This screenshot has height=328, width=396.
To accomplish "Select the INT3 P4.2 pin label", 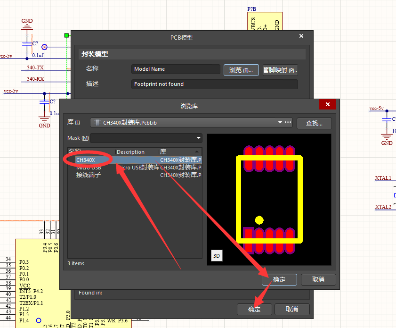I will pos(31,291).
